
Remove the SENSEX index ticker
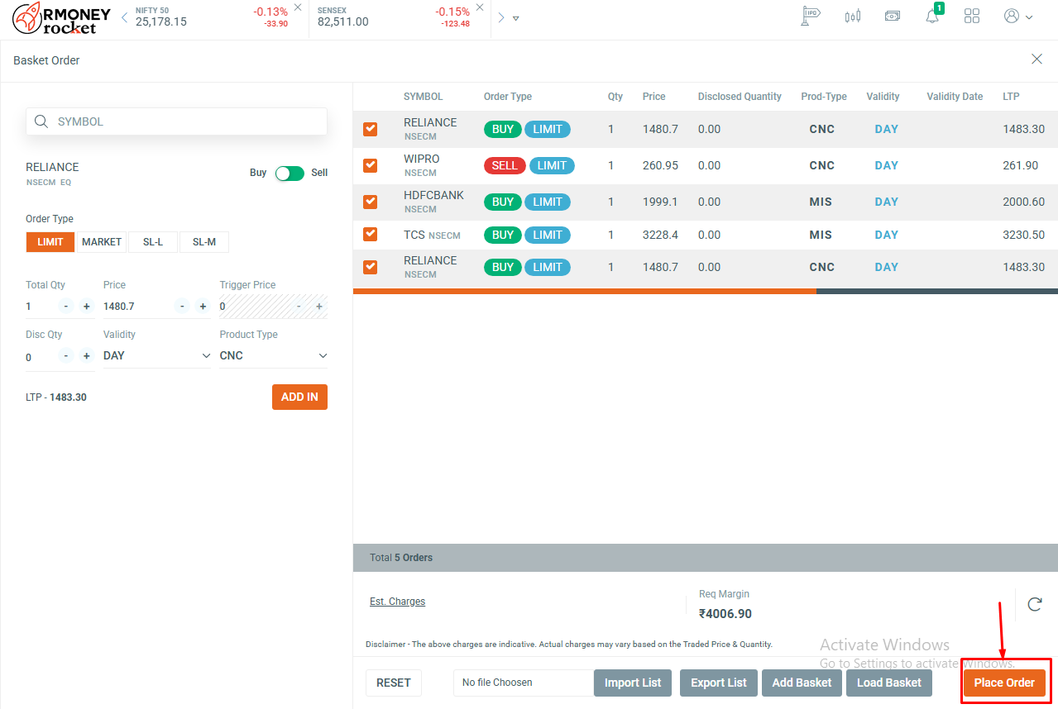click(x=480, y=7)
